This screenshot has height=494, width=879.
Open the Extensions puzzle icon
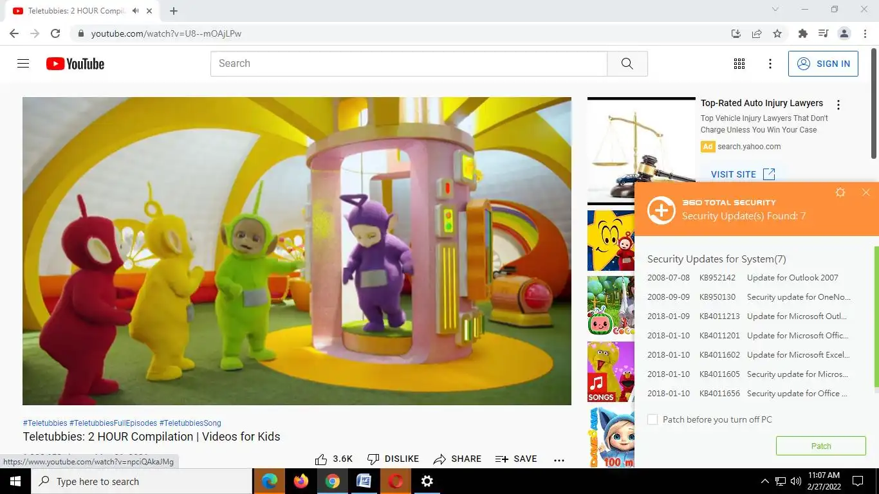(x=802, y=33)
